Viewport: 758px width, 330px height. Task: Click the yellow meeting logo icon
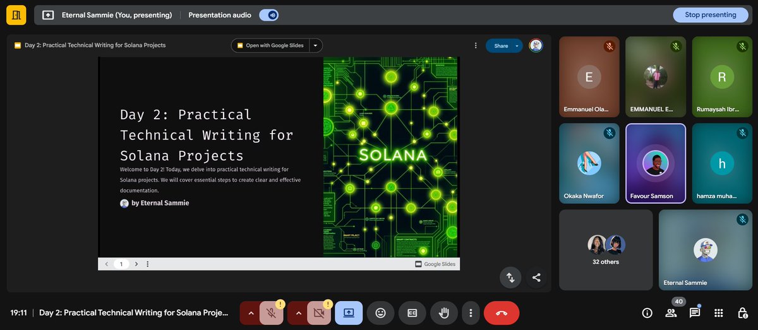16,15
